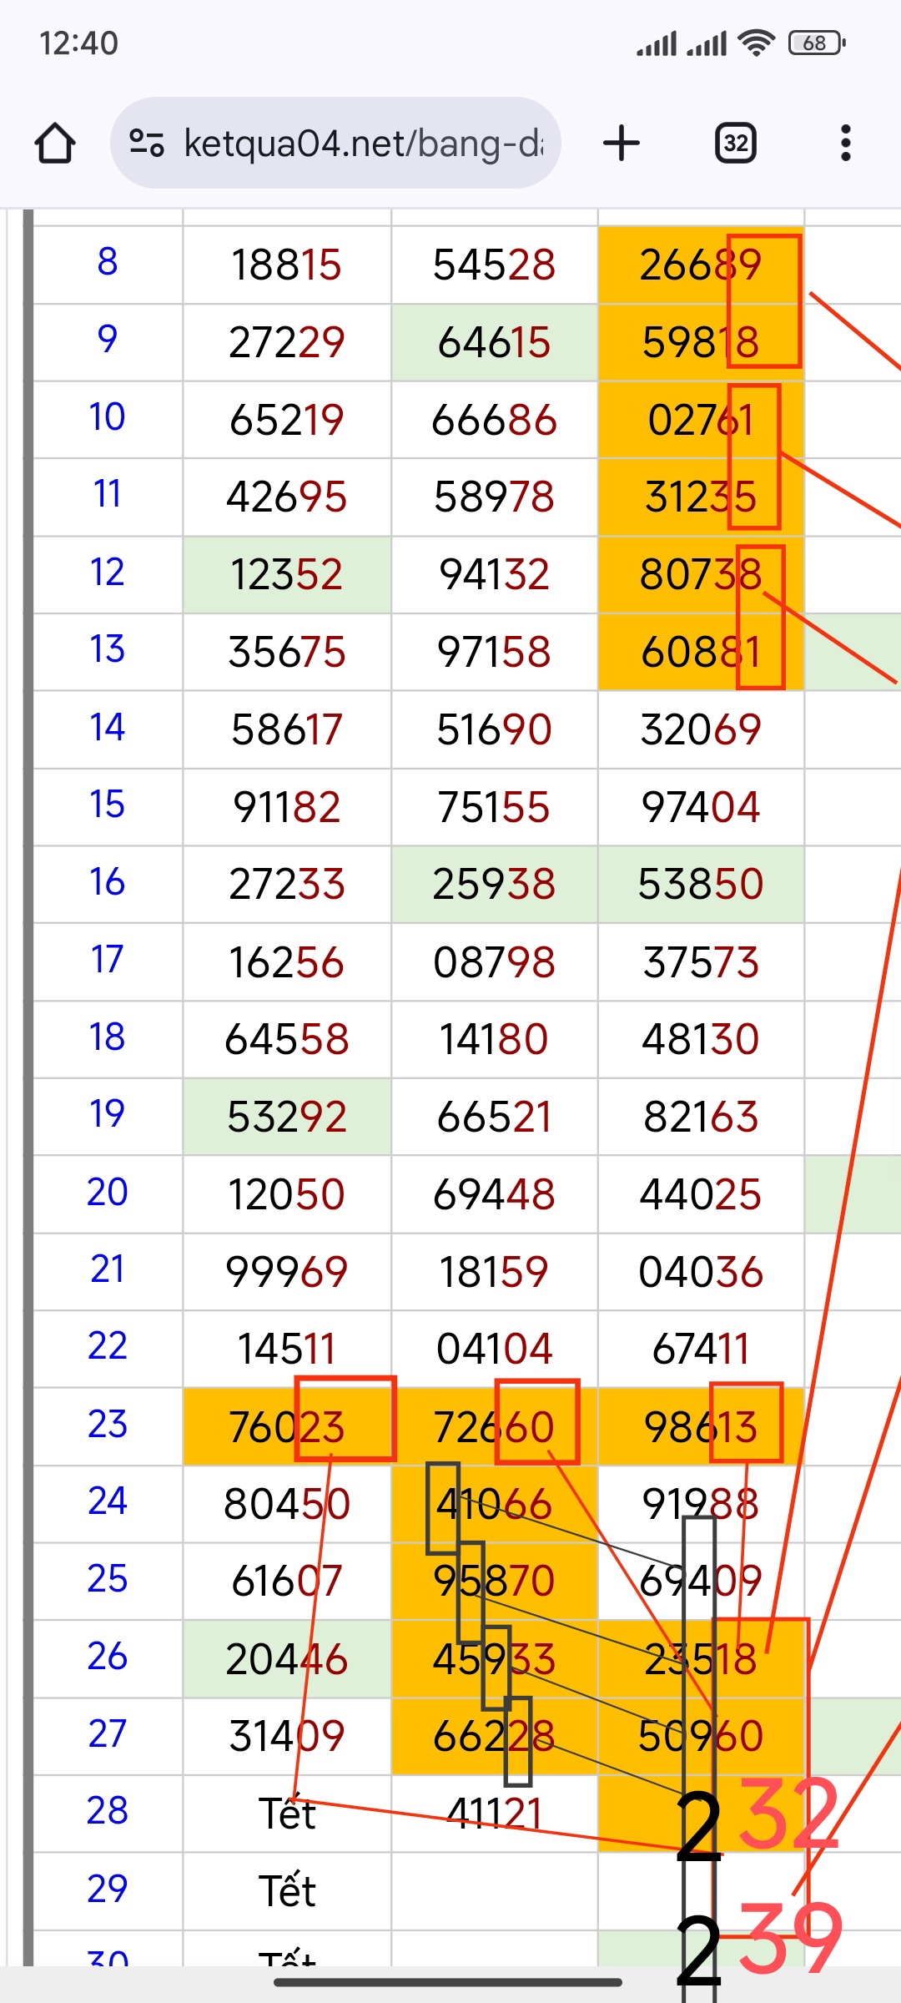Select cell 04036 in row 21
901x2003 pixels.
tap(701, 1272)
